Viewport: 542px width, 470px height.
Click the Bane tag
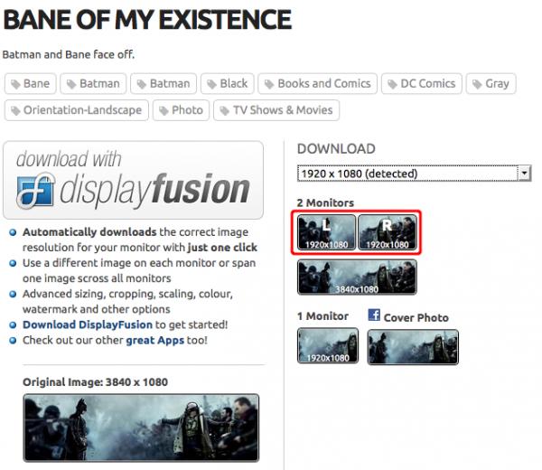(x=31, y=84)
